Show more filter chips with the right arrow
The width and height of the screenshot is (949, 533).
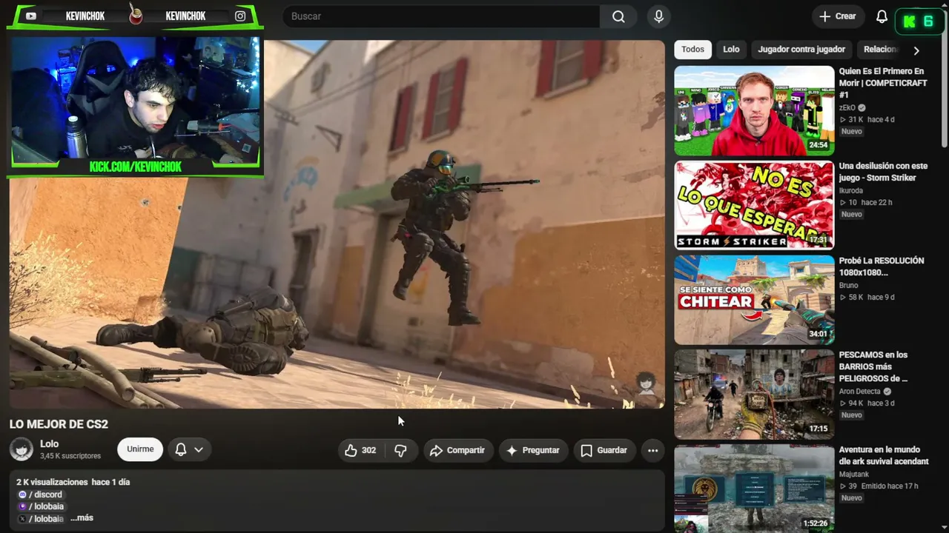coord(916,50)
